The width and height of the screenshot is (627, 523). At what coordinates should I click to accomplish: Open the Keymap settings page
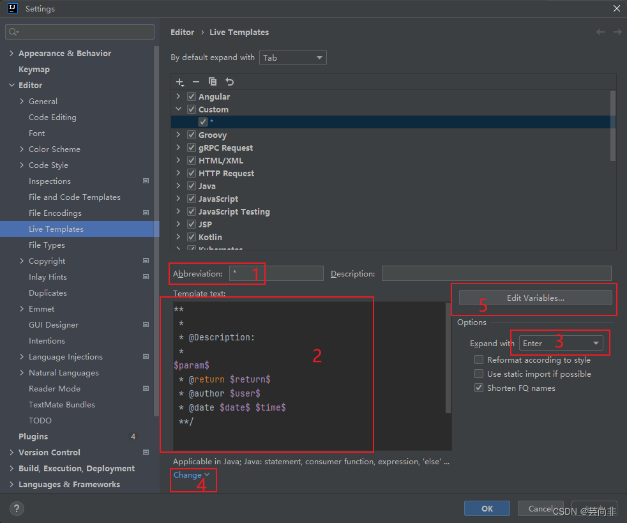(x=34, y=69)
